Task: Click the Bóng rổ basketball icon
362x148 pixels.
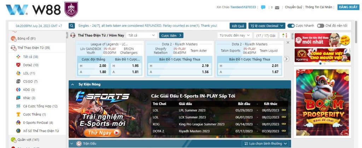Action: coord(13,38)
